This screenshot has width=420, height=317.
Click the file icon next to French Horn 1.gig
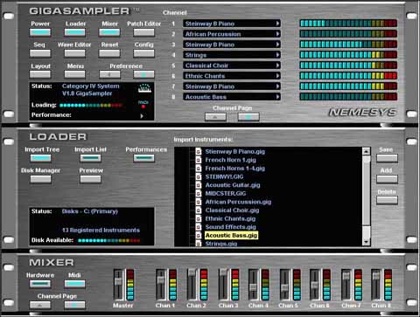199,160
